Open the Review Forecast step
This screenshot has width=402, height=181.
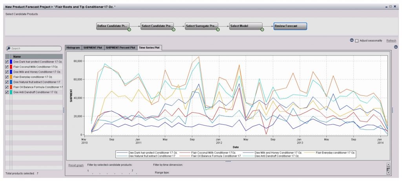pyautogui.click(x=290, y=26)
